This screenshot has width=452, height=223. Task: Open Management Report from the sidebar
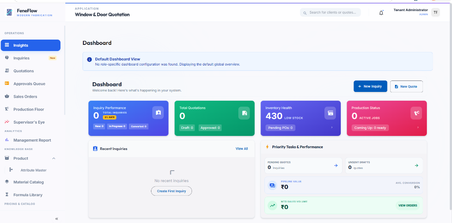pos(32,140)
